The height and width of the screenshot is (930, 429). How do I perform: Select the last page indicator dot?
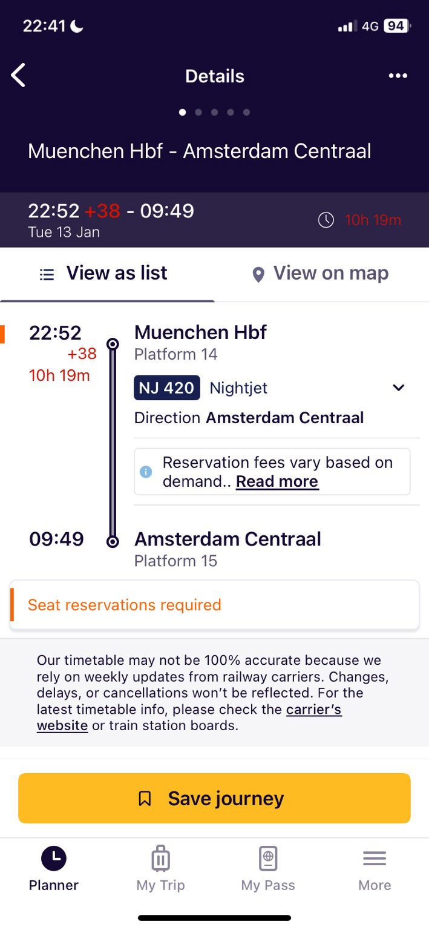(x=246, y=112)
